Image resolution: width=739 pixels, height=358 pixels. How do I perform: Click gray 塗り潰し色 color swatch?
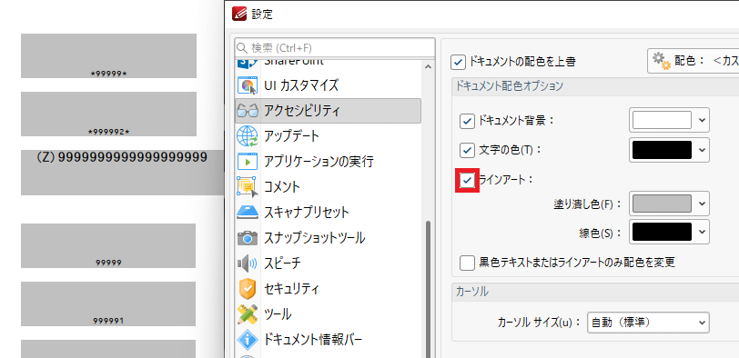(662, 204)
